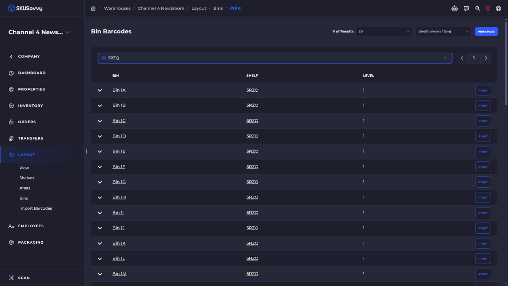
Task: Open the Orders menu item
Action: click(27, 122)
